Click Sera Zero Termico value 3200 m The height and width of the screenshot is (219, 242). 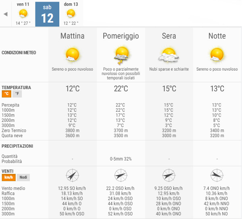(x=169, y=131)
